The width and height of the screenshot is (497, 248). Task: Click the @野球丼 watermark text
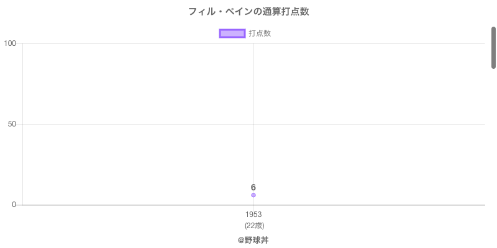[x=253, y=240]
